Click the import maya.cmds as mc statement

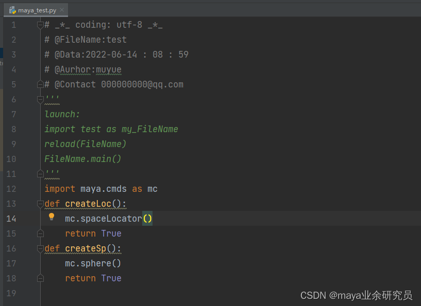[x=100, y=188]
